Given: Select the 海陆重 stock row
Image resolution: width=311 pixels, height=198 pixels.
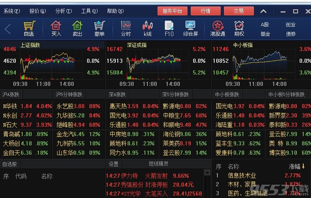Looking at the screenshot, I should pyautogui.click(x=240, y=125).
